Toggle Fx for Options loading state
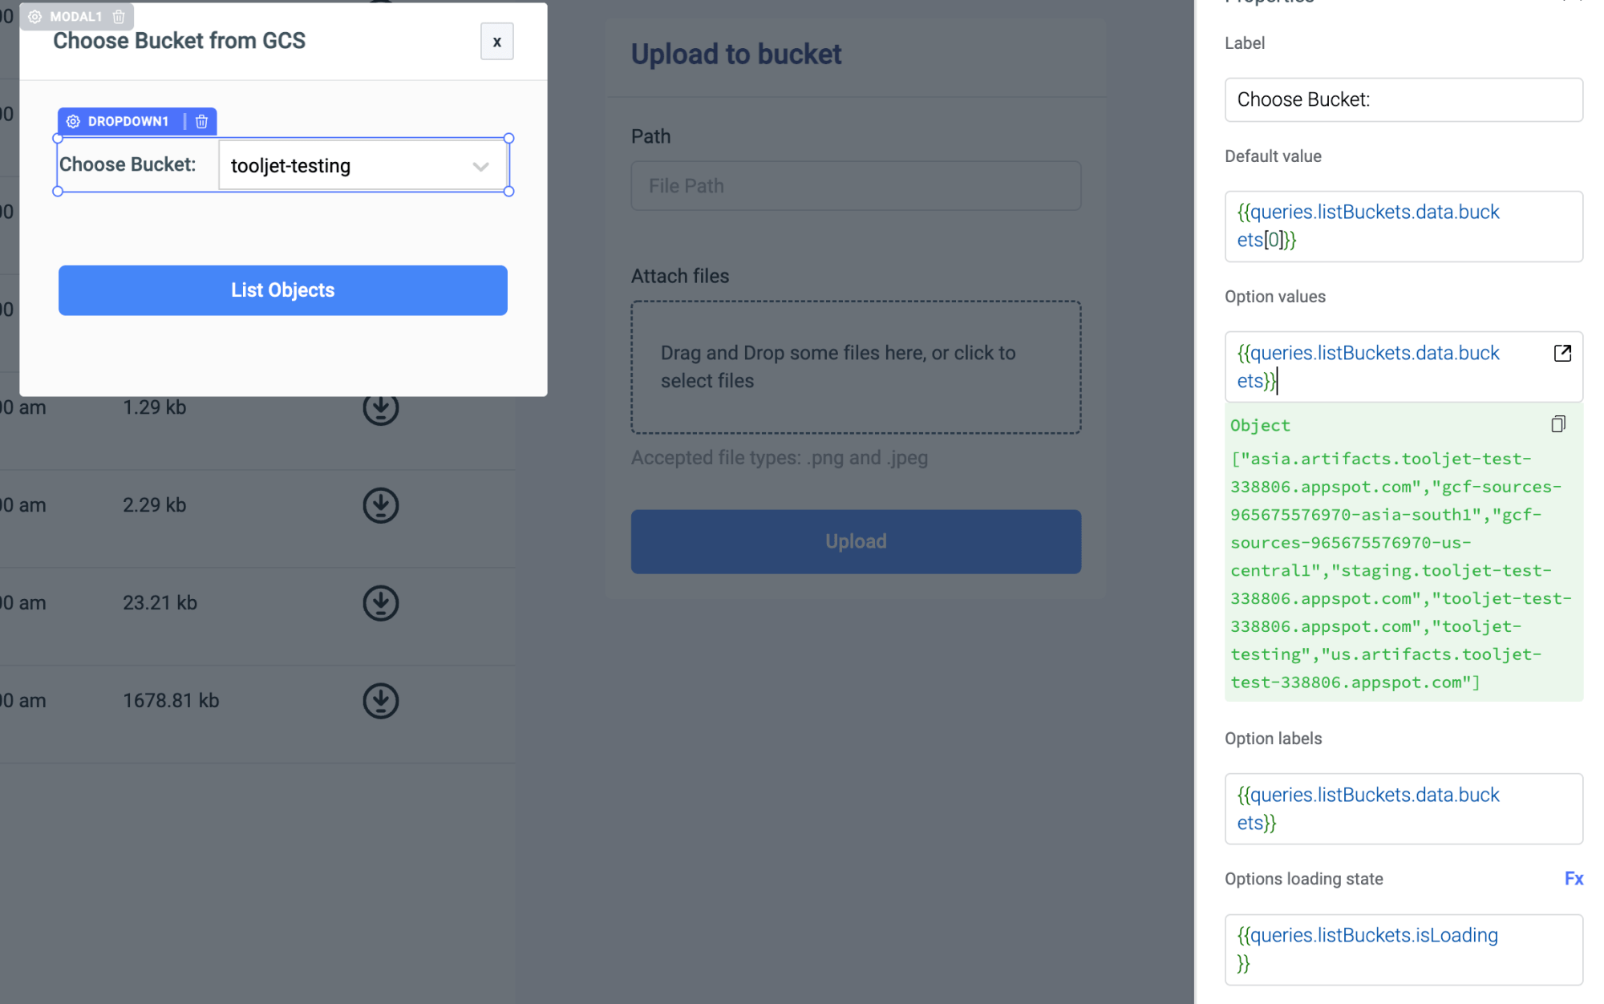Image resolution: width=1604 pixels, height=1004 pixels. (x=1573, y=879)
